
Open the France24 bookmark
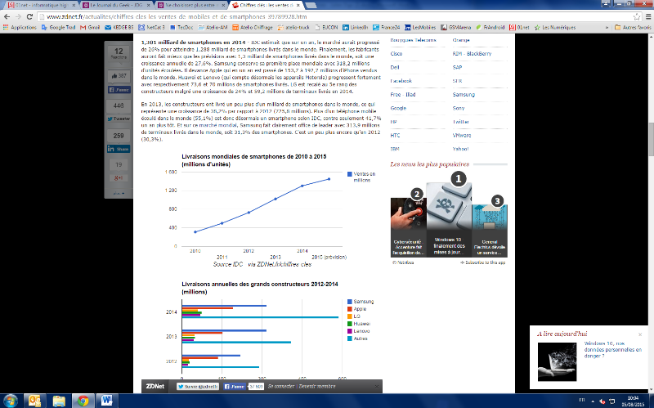pos(387,27)
